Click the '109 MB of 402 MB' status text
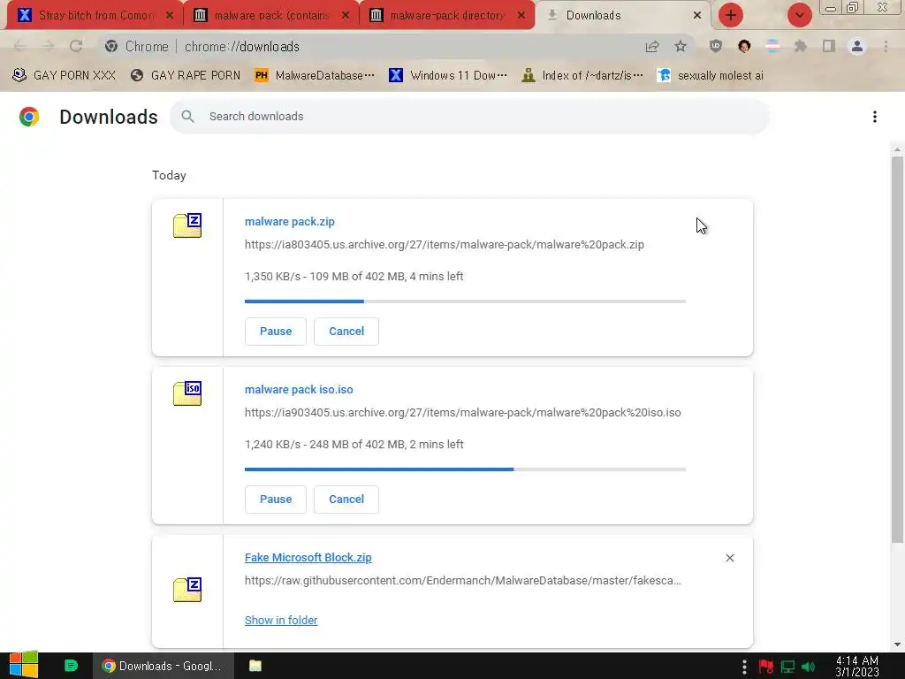 click(x=357, y=277)
